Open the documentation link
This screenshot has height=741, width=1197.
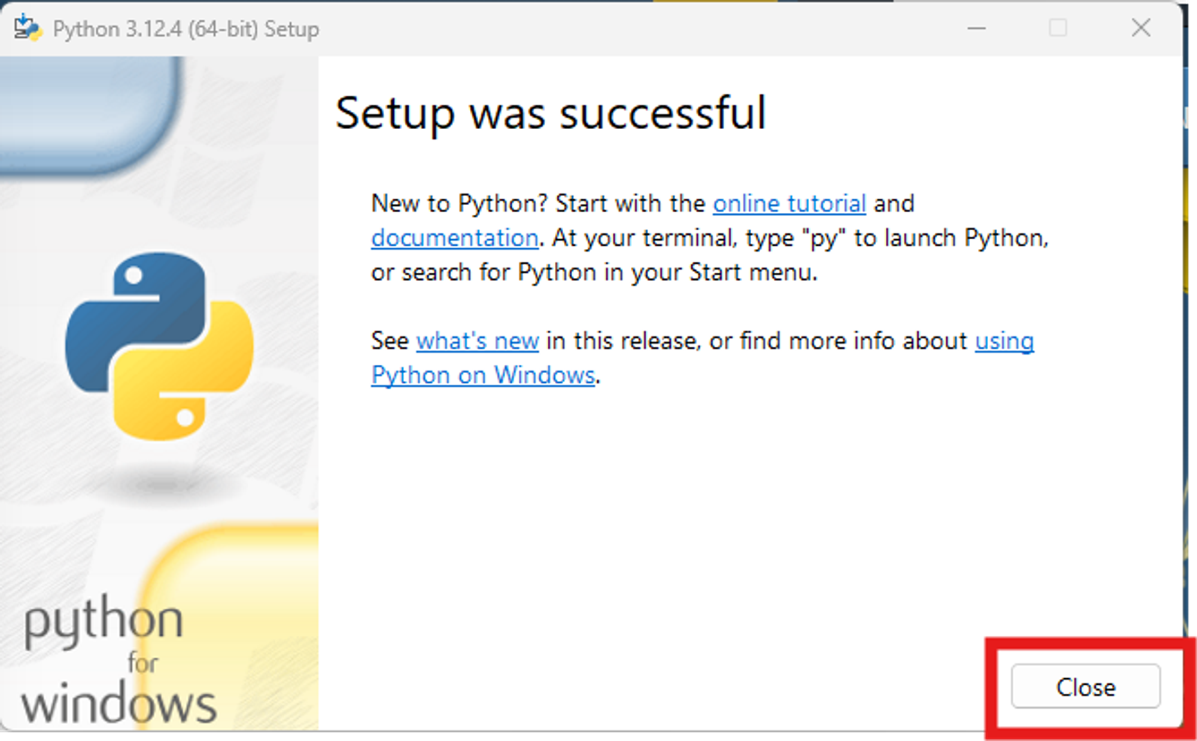(x=454, y=238)
